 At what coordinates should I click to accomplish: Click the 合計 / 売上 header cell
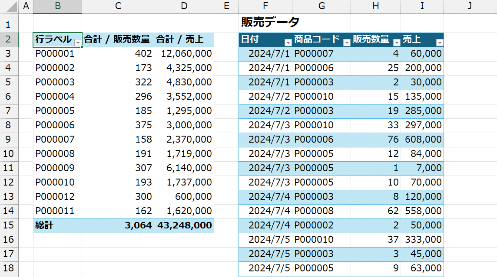184,39
